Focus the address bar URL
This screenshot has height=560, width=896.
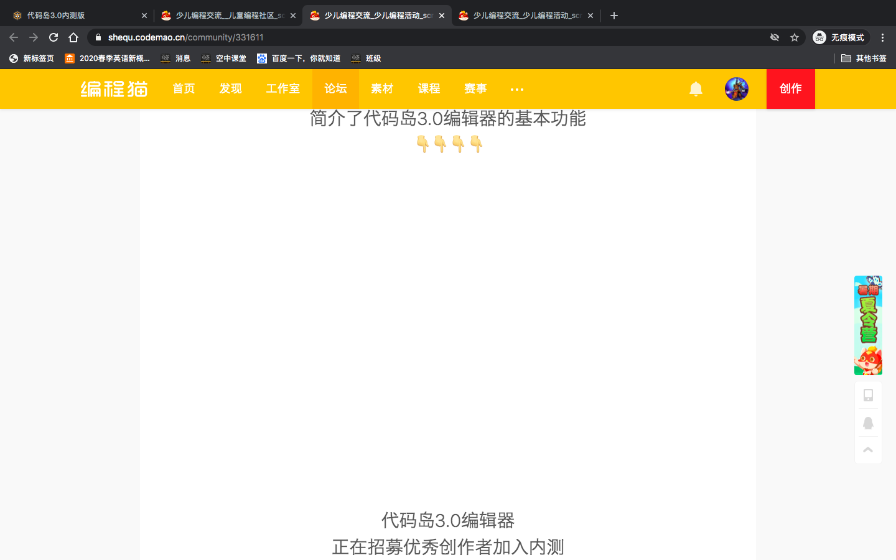pyautogui.click(x=185, y=37)
